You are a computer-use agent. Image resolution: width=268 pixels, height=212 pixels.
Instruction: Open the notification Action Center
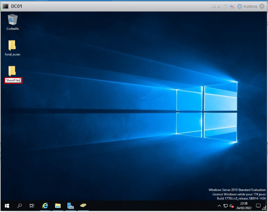tap(258, 206)
